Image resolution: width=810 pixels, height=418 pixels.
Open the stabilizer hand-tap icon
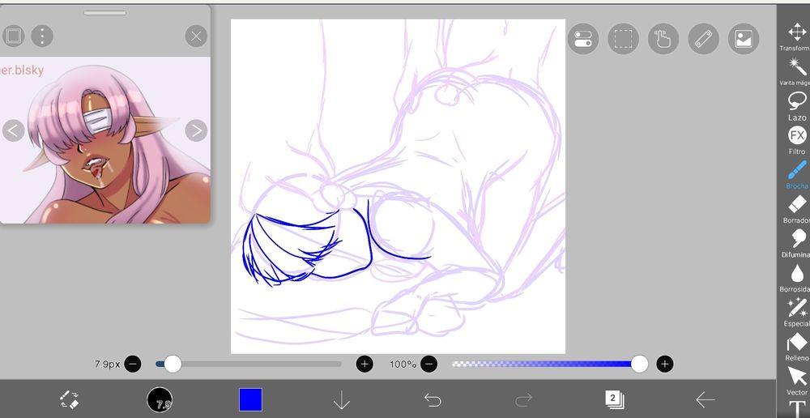click(x=663, y=39)
